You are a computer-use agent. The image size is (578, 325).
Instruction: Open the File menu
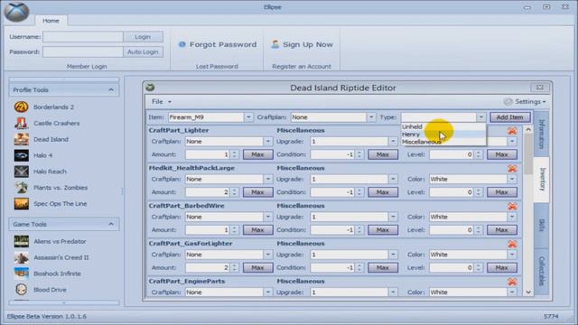point(161,102)
